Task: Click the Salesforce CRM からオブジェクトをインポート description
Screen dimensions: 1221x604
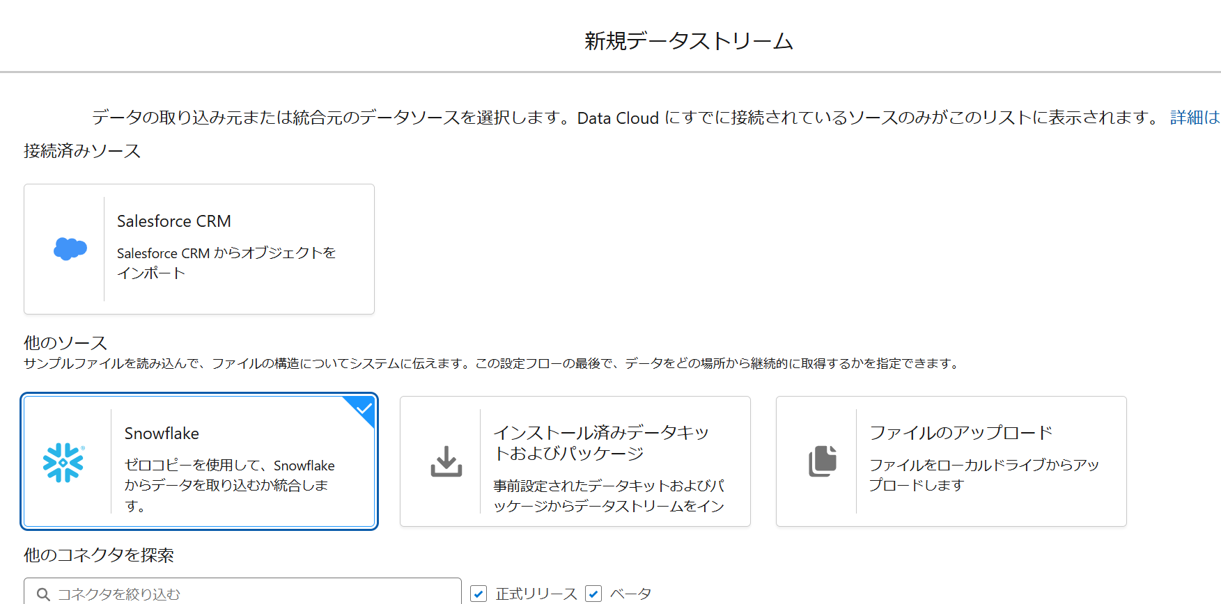Action: (226, 263)
